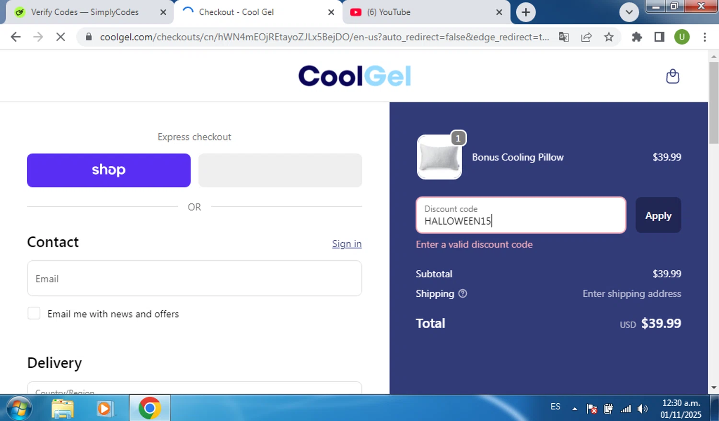This screenshot has width=719, height=421.
Task: Click the page scrollbar down arrow
Action: tap(714, 387)
